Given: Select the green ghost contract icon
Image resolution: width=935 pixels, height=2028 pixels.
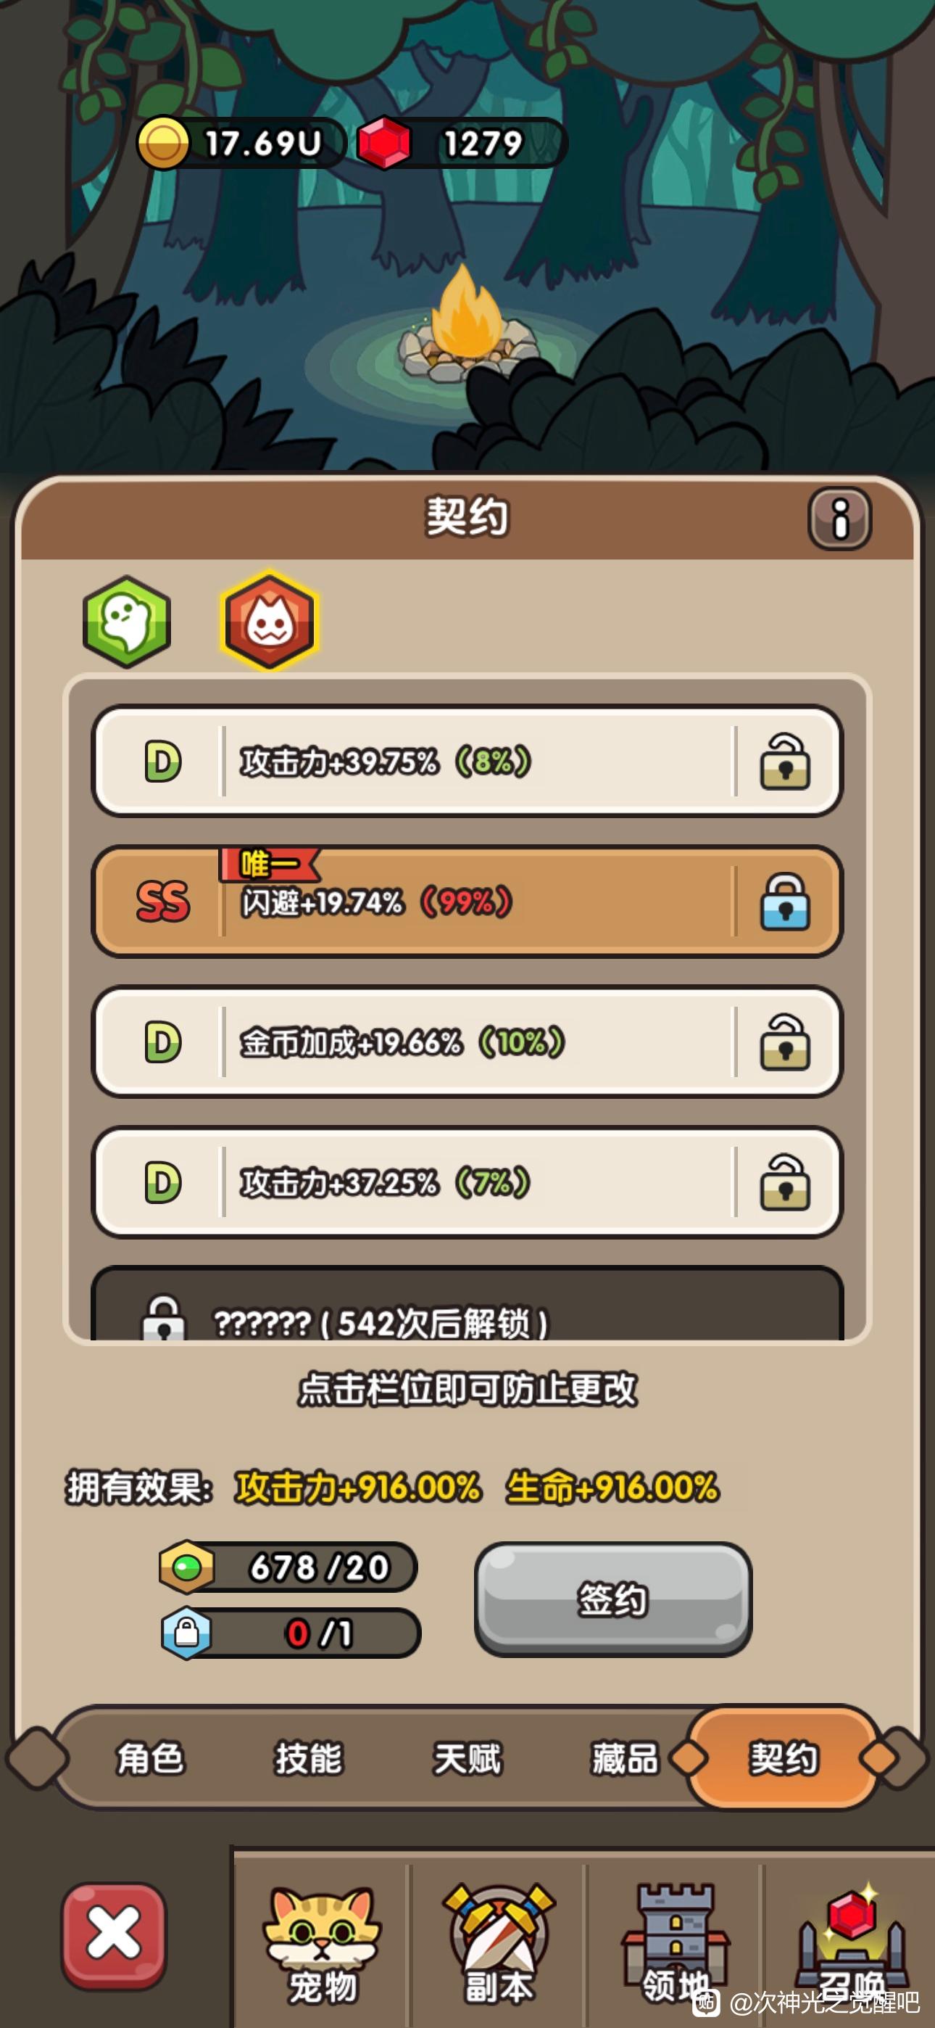Looking at the screenshot, I should click(127, 621).
